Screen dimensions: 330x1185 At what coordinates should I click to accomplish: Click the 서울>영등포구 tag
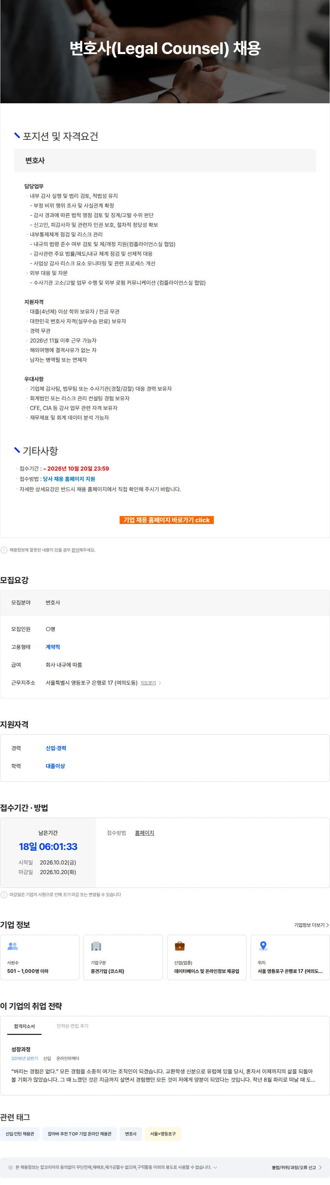point(163,1133)
